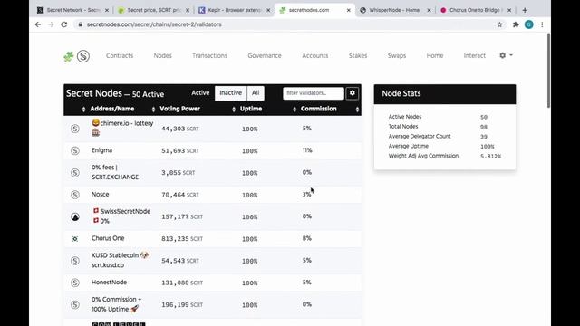
Task: Sort by Address/Name column
Action: click(112, 109)
